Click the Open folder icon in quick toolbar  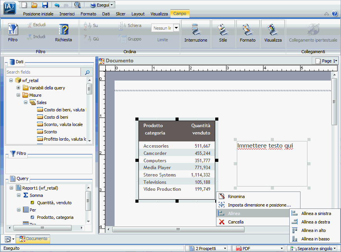34,5
